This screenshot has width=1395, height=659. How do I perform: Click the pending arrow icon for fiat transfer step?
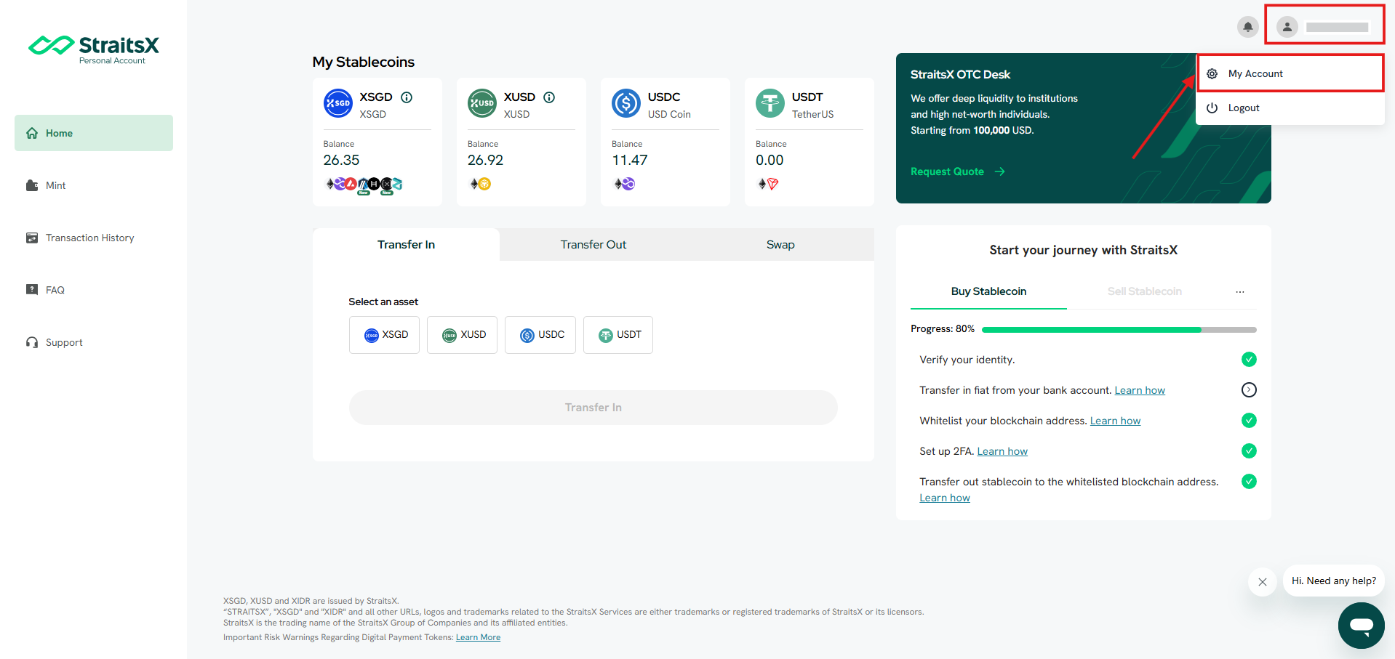(x=1249, y=390)
